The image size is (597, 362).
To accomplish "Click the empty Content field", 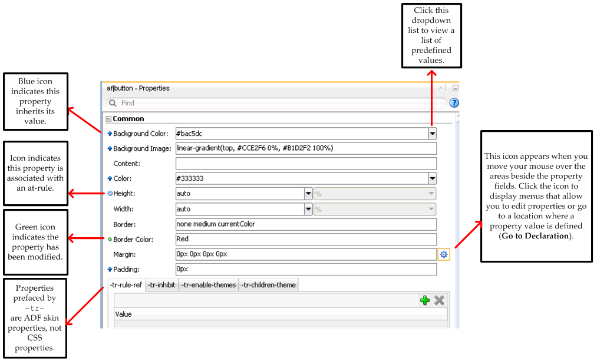I will tap(306, 164).
